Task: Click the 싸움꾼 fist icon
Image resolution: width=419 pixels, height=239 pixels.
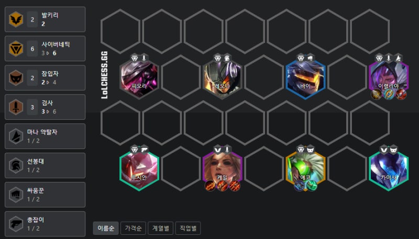Action: click(16, 195)
